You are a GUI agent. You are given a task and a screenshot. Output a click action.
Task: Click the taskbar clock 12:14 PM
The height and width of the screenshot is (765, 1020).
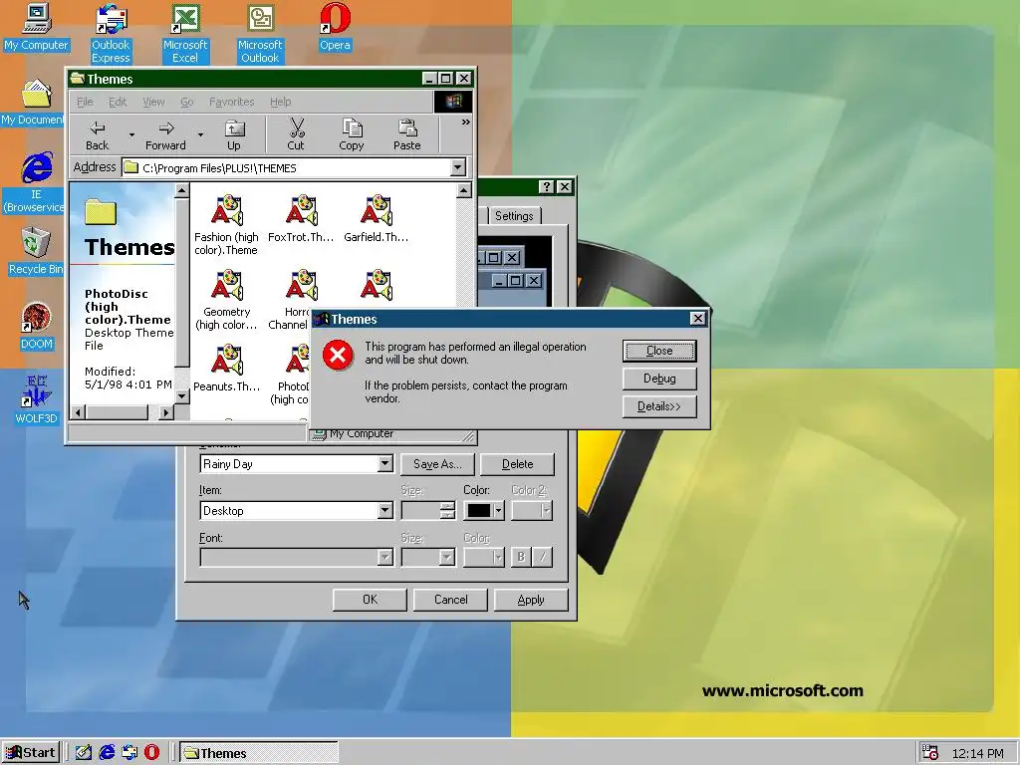(977, 753)
